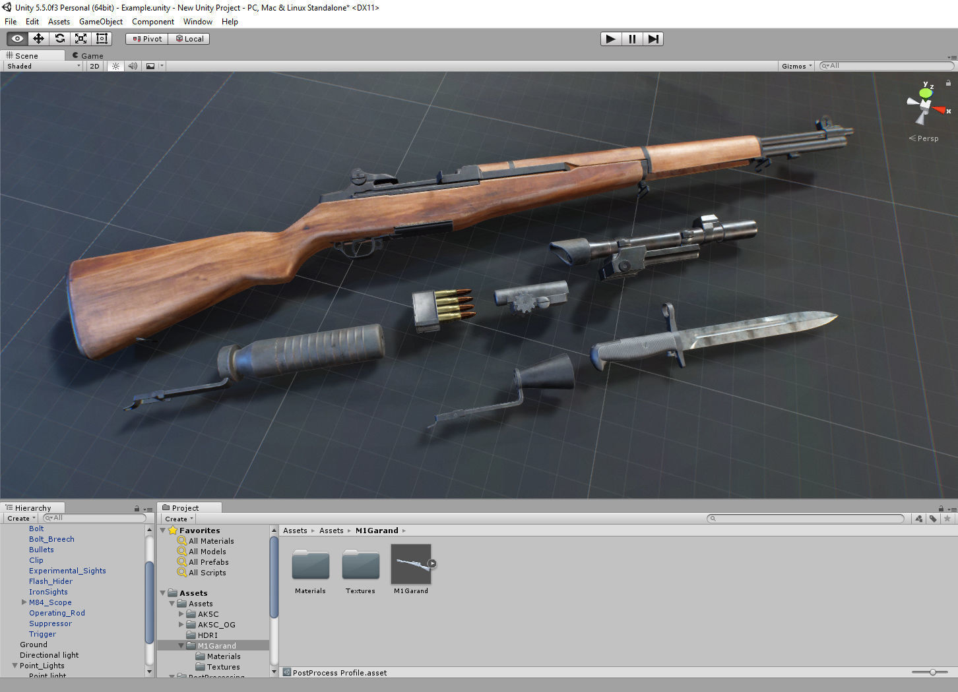The image size is (958, 692).
Task: Click the Favorites star icon
Action: pos(173,531)
